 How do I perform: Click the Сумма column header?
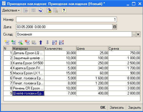[124, 49]
